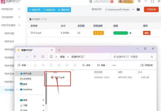Click the green status dot after progress bar
The width and height of the screenshot is (161, 111).
(x=130, y=33)
